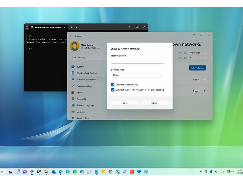This screenshot has width=243, height=182.
Task: Click the Settings gear on taskbar
Action: (x=32, y=172)
